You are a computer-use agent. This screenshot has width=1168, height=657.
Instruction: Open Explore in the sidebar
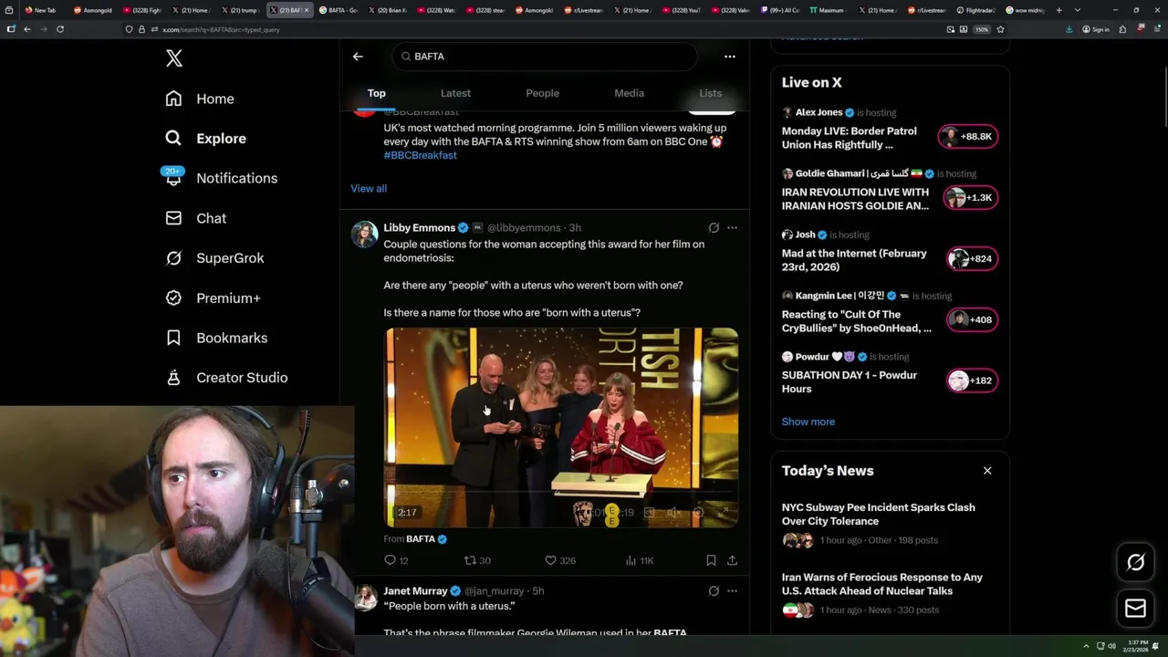pyautogui.click(x=206, y=139)
